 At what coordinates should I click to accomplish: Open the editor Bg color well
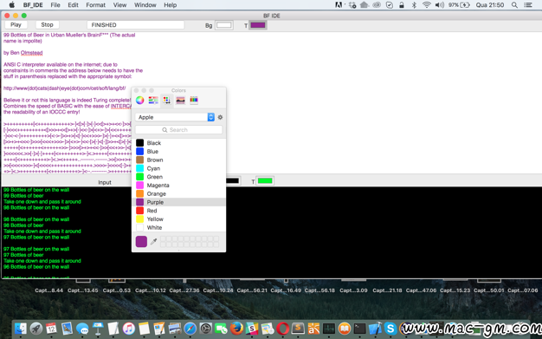[223, 25]
